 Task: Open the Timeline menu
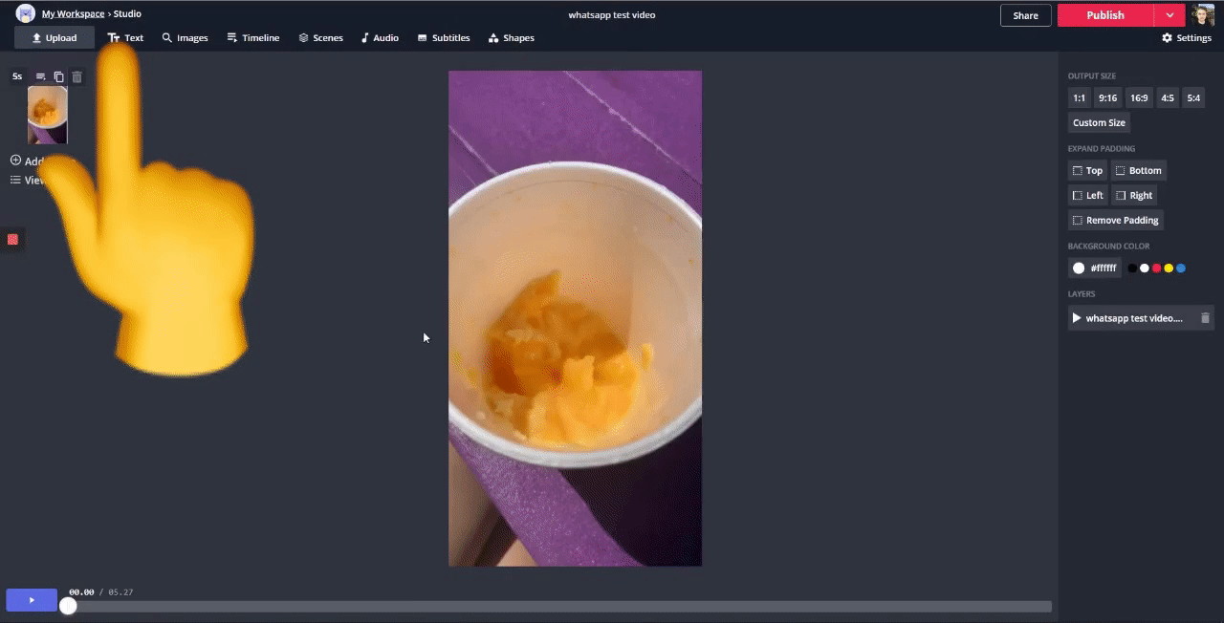252,38
